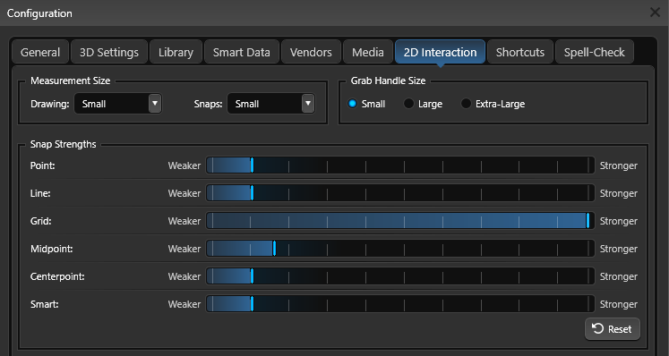Click the Weaker label in the Point row
669x356 pixels.
[x=184, y=165]
